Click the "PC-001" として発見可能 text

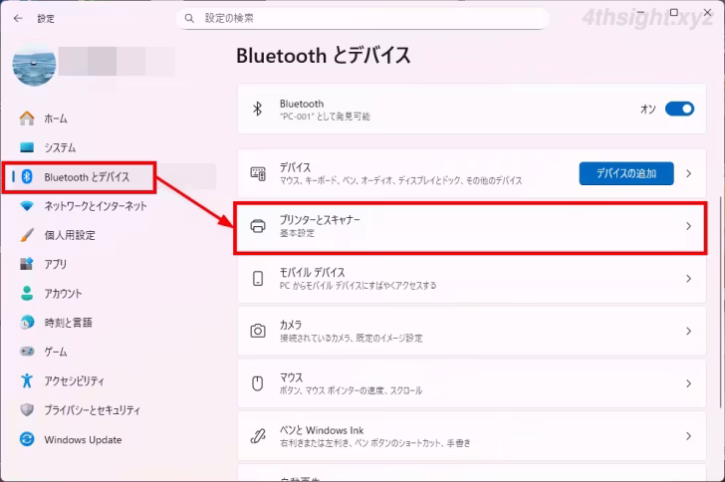(x=325, y=117)
